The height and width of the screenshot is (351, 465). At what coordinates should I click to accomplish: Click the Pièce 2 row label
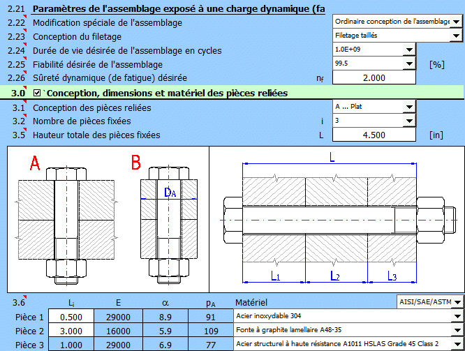coord(29,331)
